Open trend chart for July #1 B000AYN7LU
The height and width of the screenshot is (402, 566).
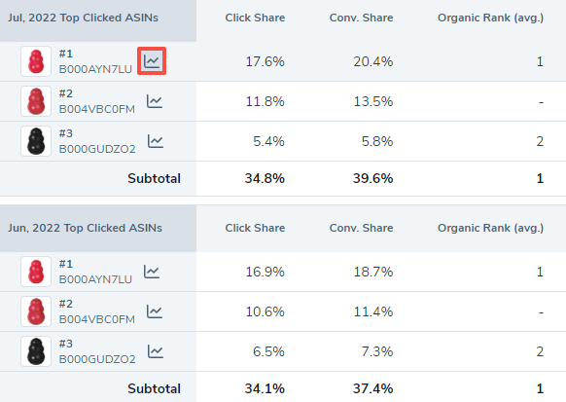pos(152,61)
